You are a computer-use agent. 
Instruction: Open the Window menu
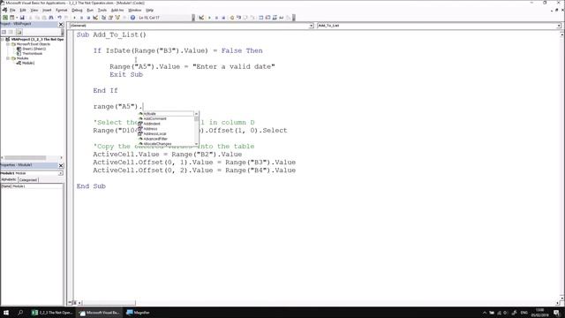tap(135, 10)
